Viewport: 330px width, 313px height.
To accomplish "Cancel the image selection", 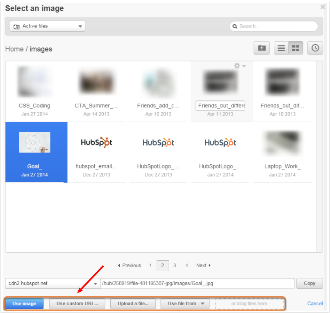I will pos(315,303).
